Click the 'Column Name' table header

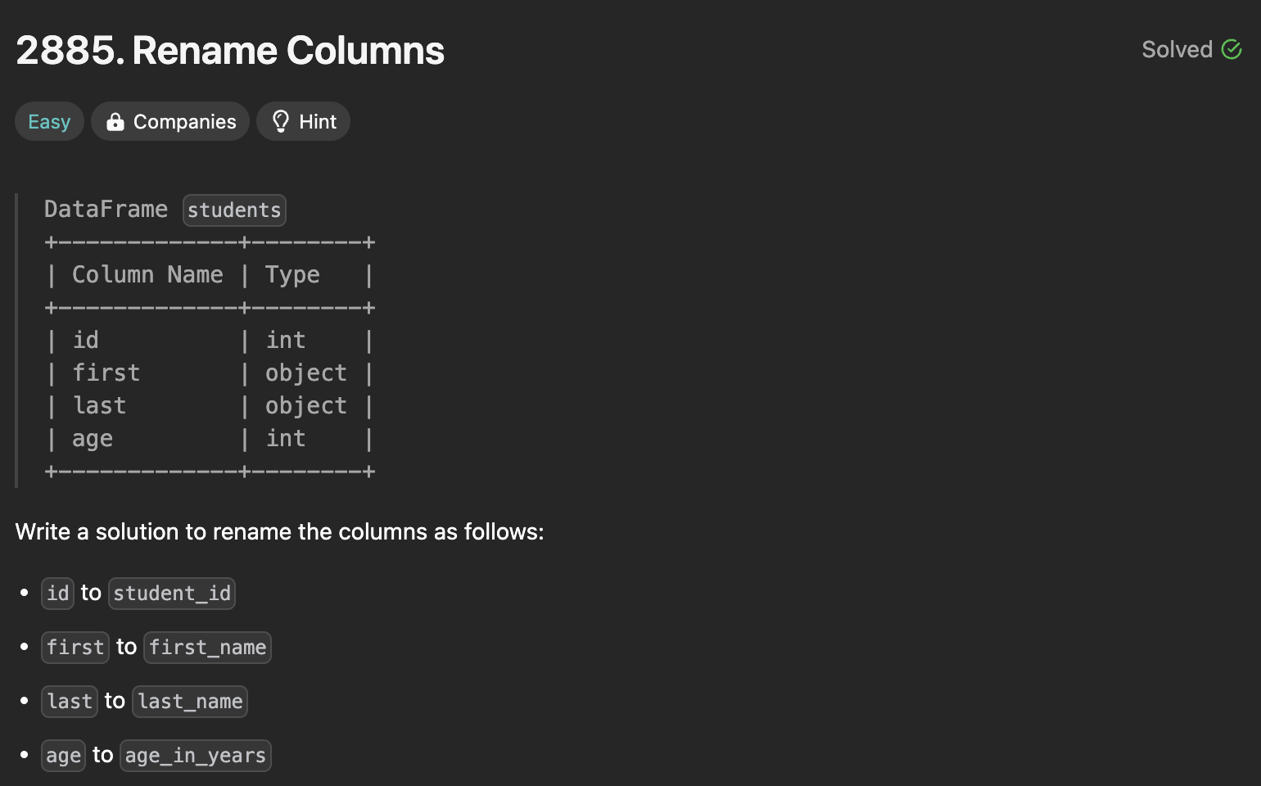click(x=147, y=275)
